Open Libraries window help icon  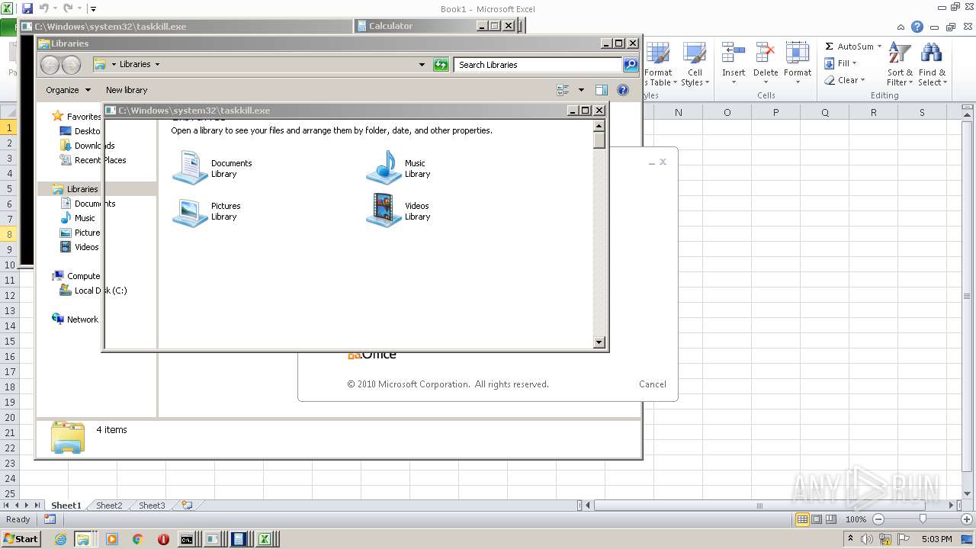click(x=623, y=90)
